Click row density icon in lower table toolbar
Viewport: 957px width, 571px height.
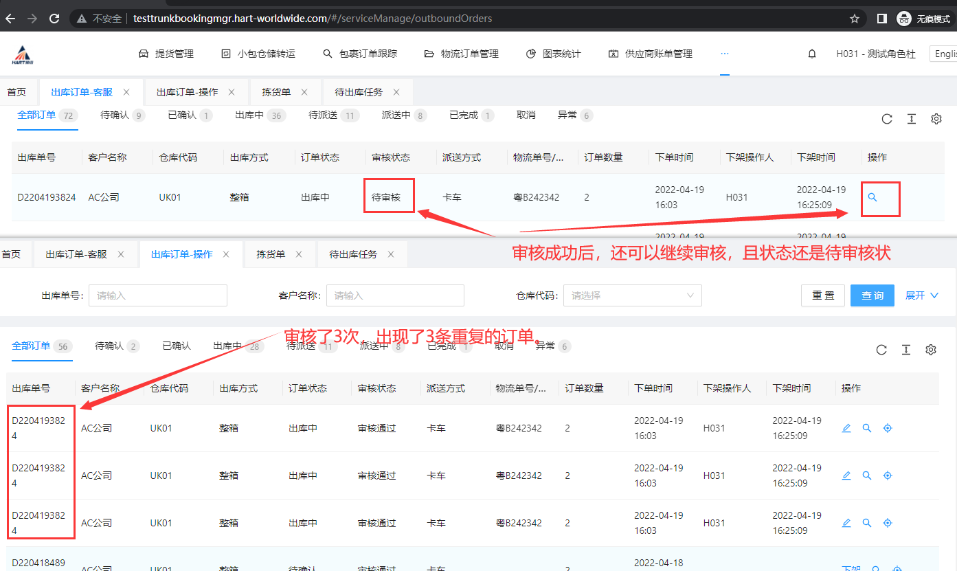coord(906,350)
